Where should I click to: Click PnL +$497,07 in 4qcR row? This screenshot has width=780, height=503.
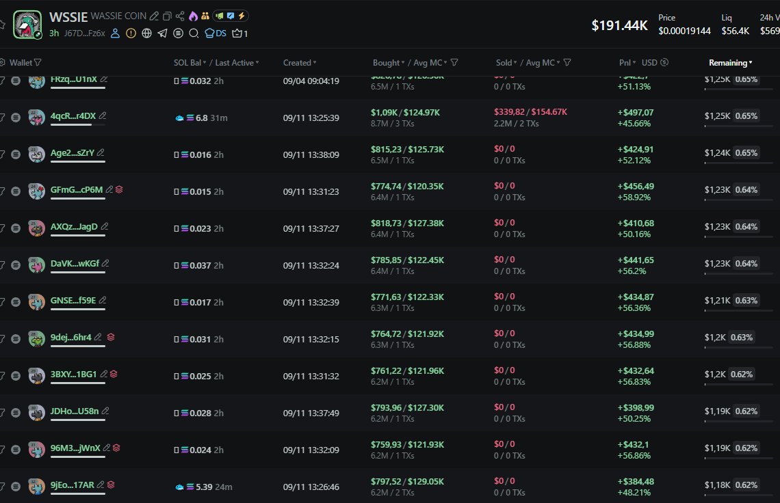[636, 112]
